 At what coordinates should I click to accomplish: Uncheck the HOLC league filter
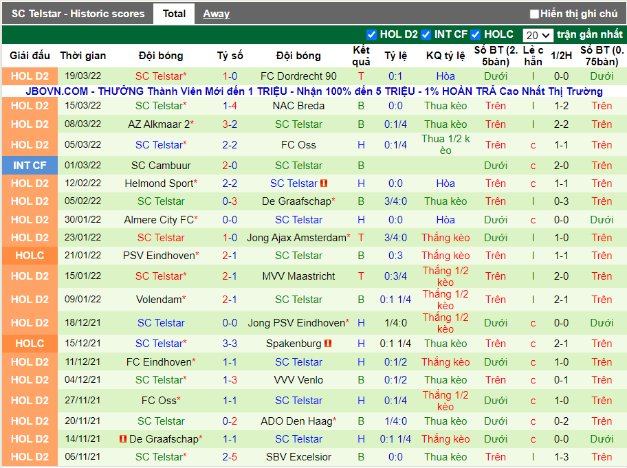point(476,35)
